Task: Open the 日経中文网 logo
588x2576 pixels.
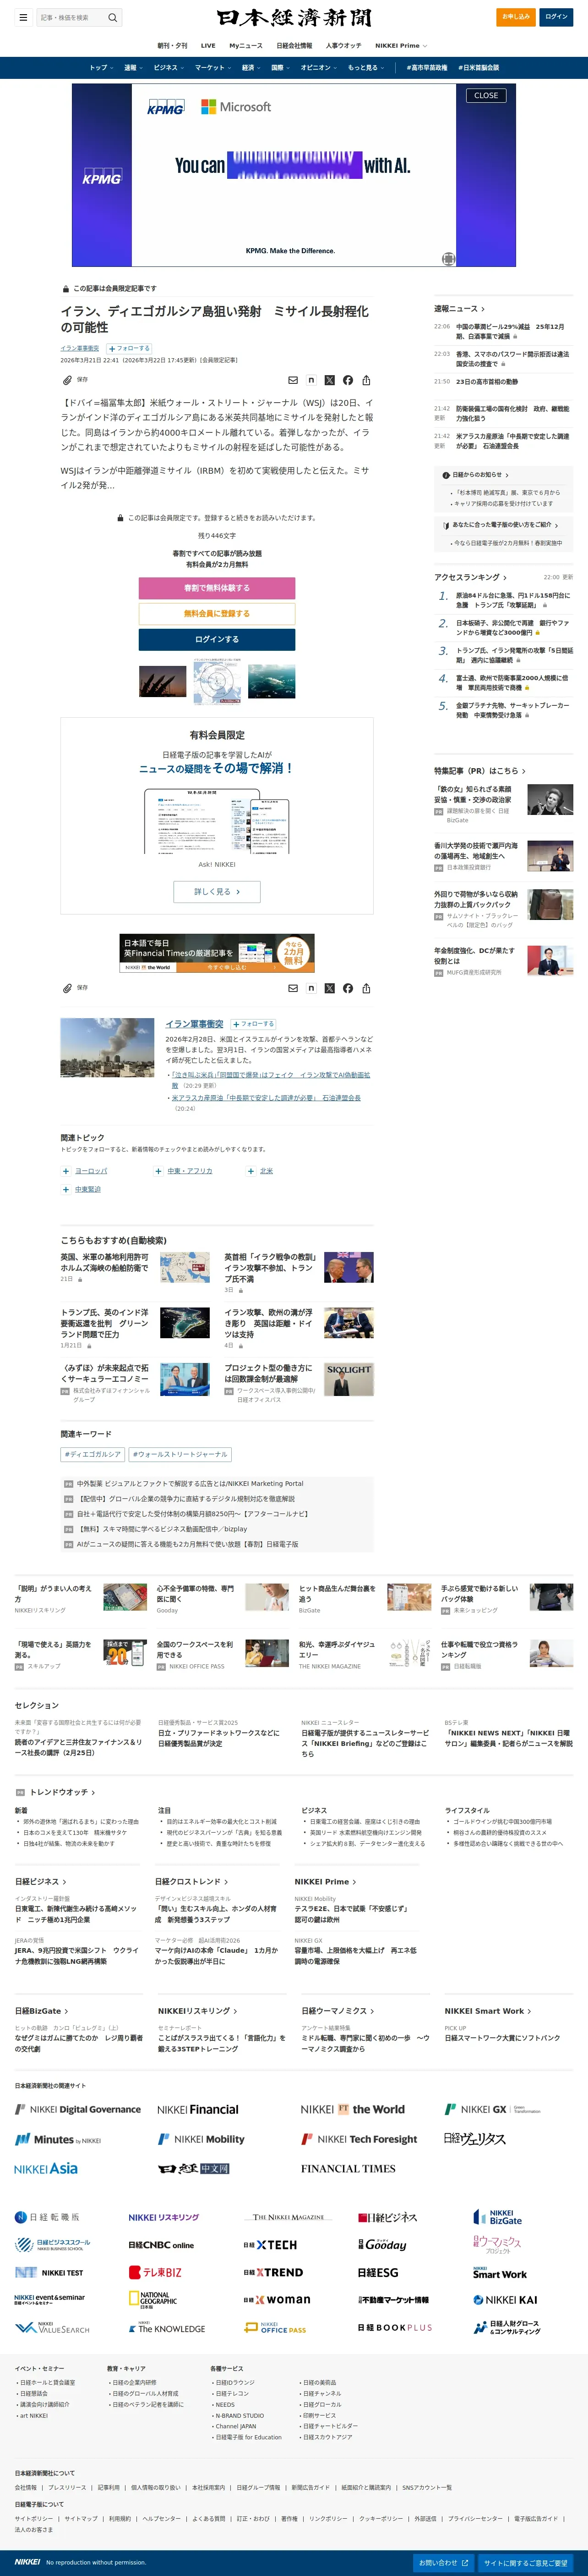Action: click(194, 2169)
